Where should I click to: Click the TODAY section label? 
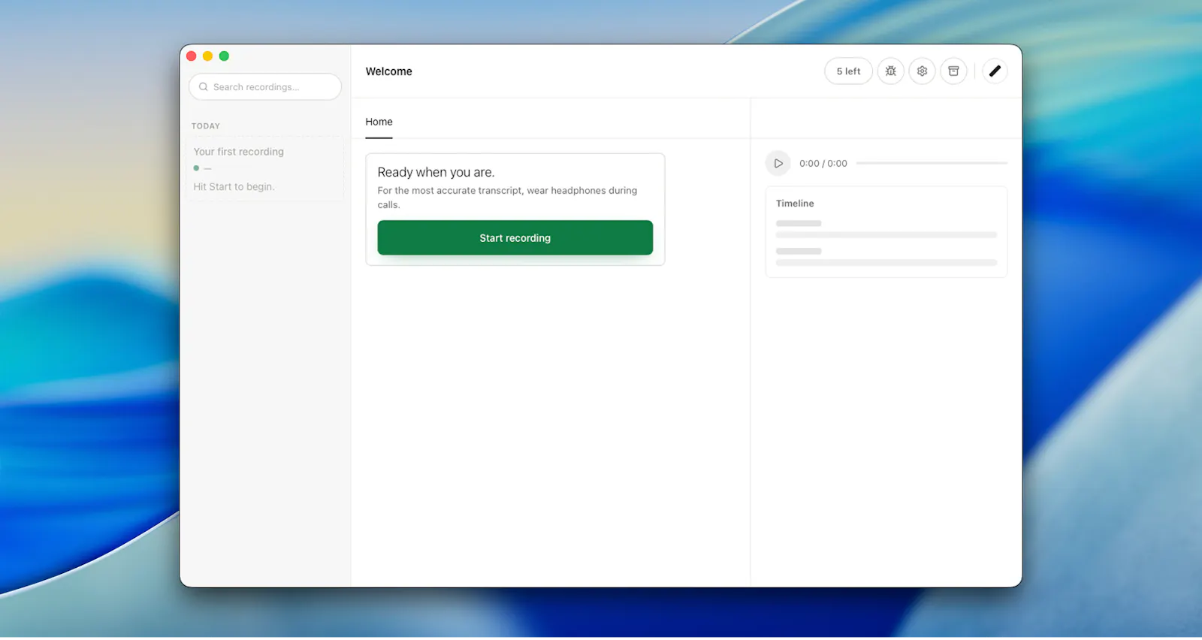pos(206,126)
